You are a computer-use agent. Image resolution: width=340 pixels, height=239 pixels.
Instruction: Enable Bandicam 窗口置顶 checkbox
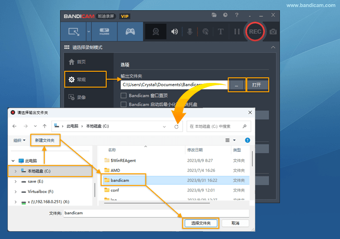tap(123, 96)
